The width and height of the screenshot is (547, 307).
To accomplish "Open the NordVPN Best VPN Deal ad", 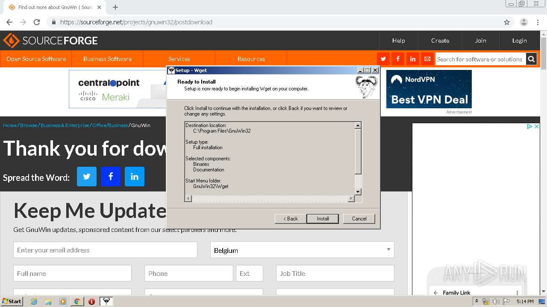I will pyautogui.click(x=429, y=89).
